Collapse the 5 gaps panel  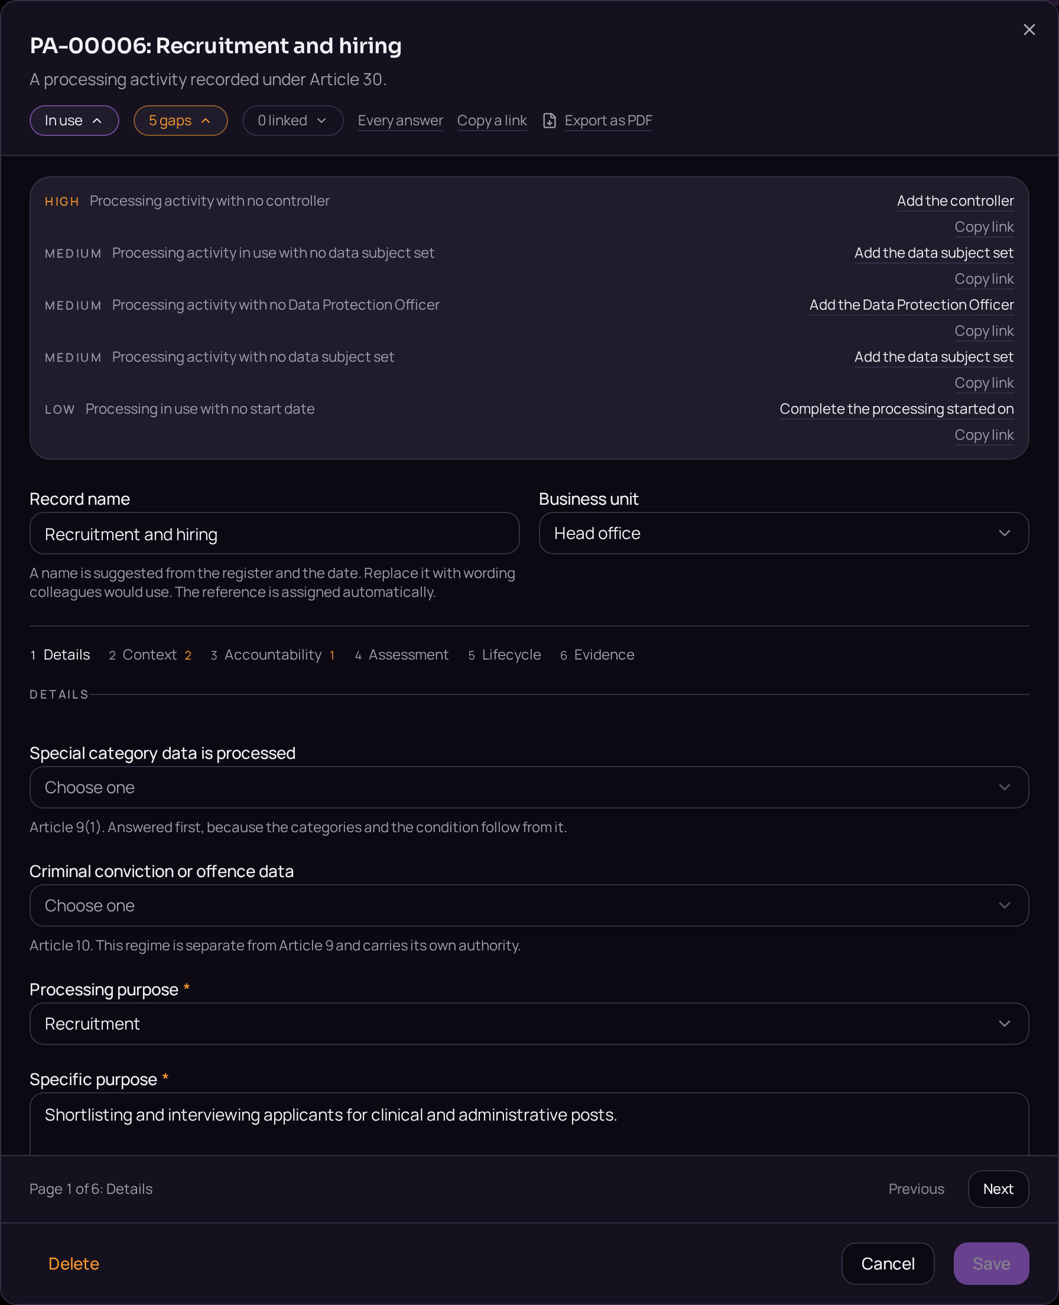point(181,121)
